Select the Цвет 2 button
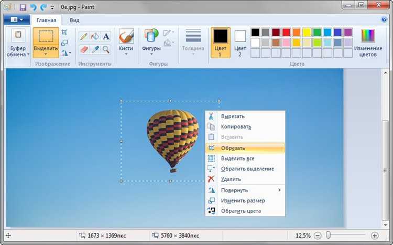The width and height of the screenshot is (393, 245). coord(240,42)
